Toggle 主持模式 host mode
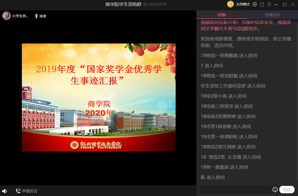This screenshot has height=196, width=298. click(x=242, y=4)
